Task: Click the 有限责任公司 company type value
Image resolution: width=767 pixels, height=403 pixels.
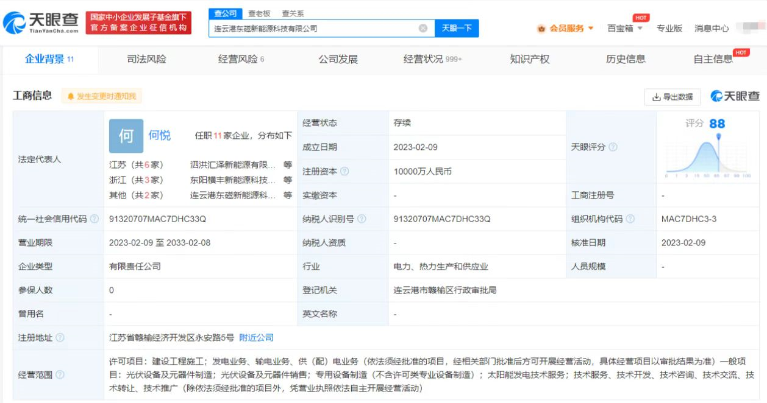Action: point(135,267)
